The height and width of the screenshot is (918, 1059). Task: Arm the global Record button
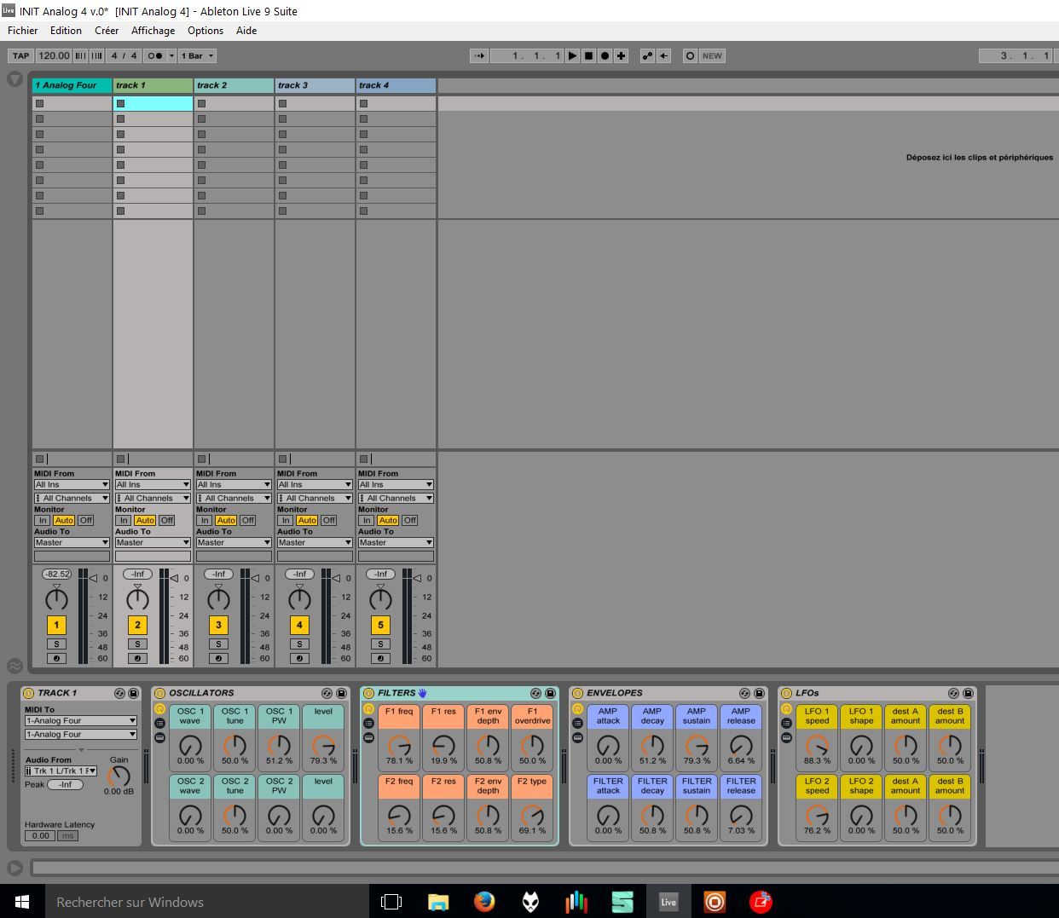(605, 56)
